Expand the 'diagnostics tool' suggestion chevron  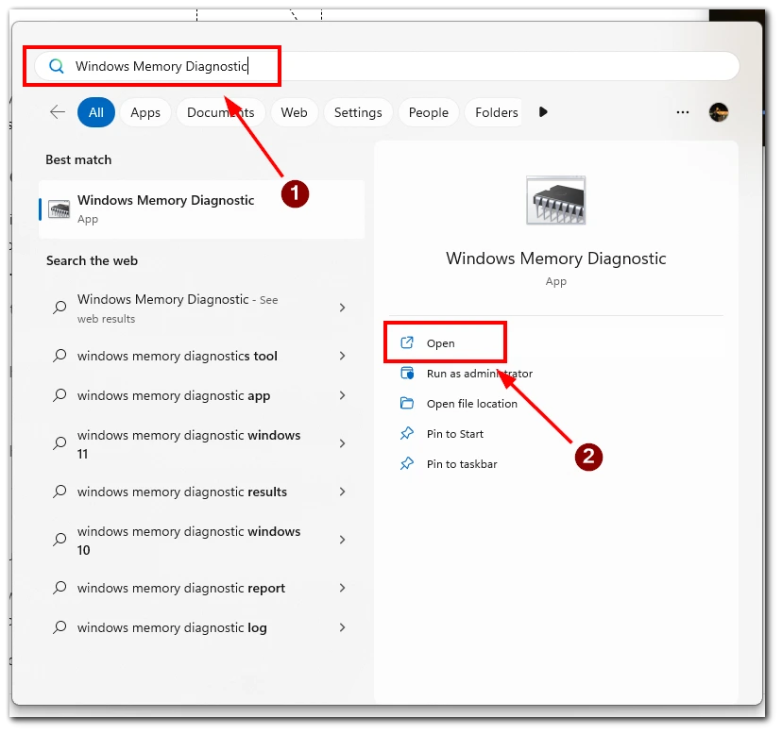[342, 356]
